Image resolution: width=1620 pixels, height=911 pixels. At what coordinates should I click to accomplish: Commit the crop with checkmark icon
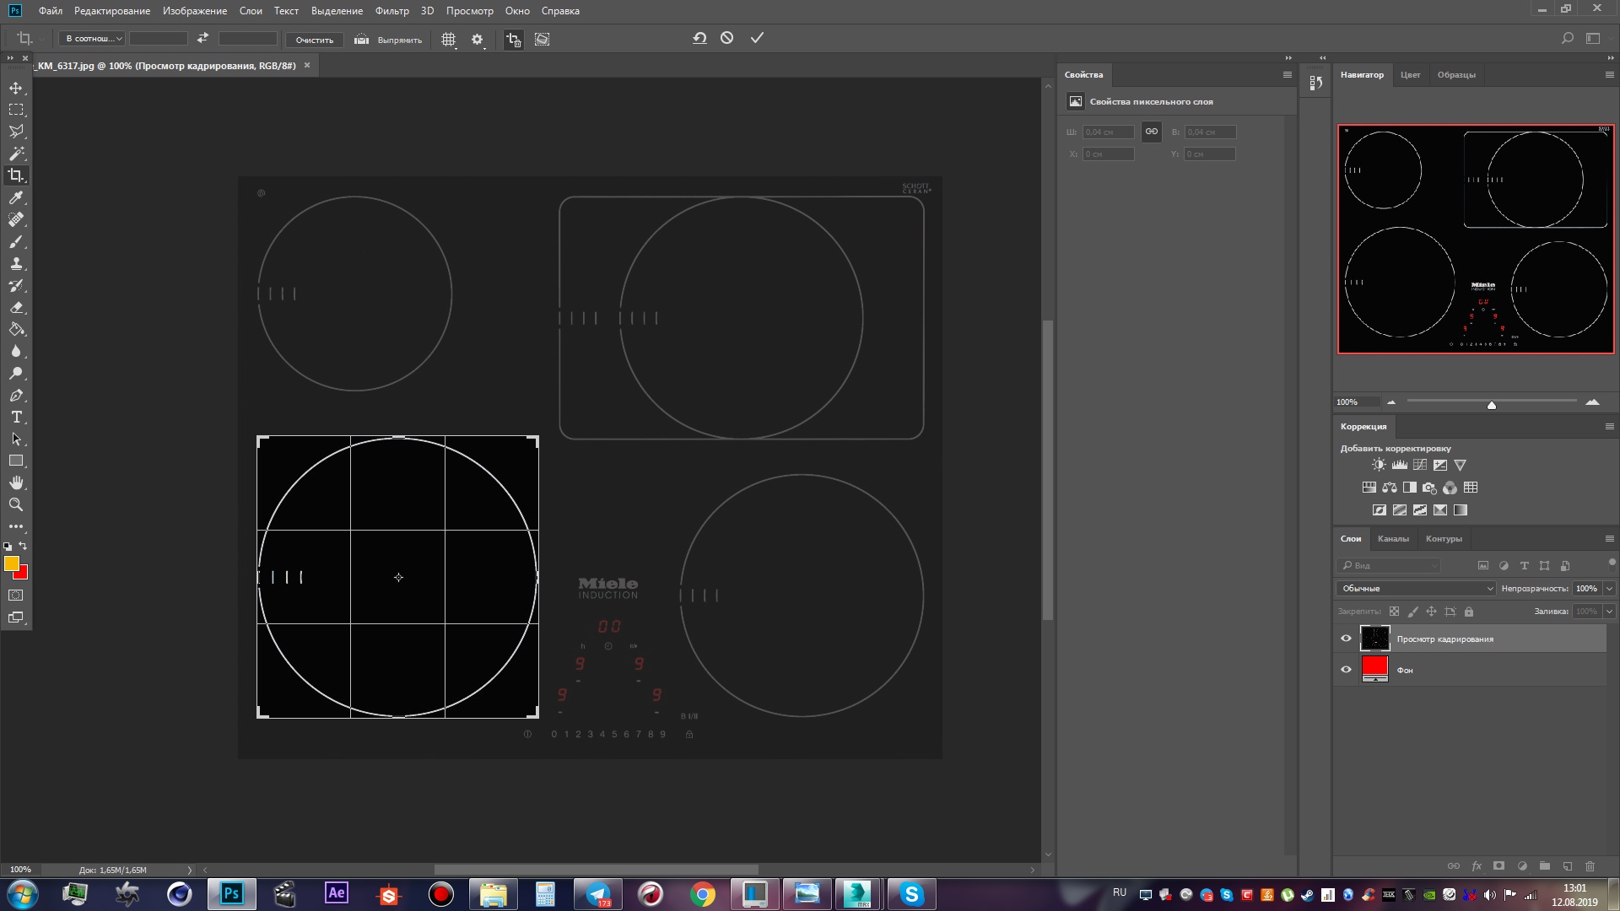(757, 38)
